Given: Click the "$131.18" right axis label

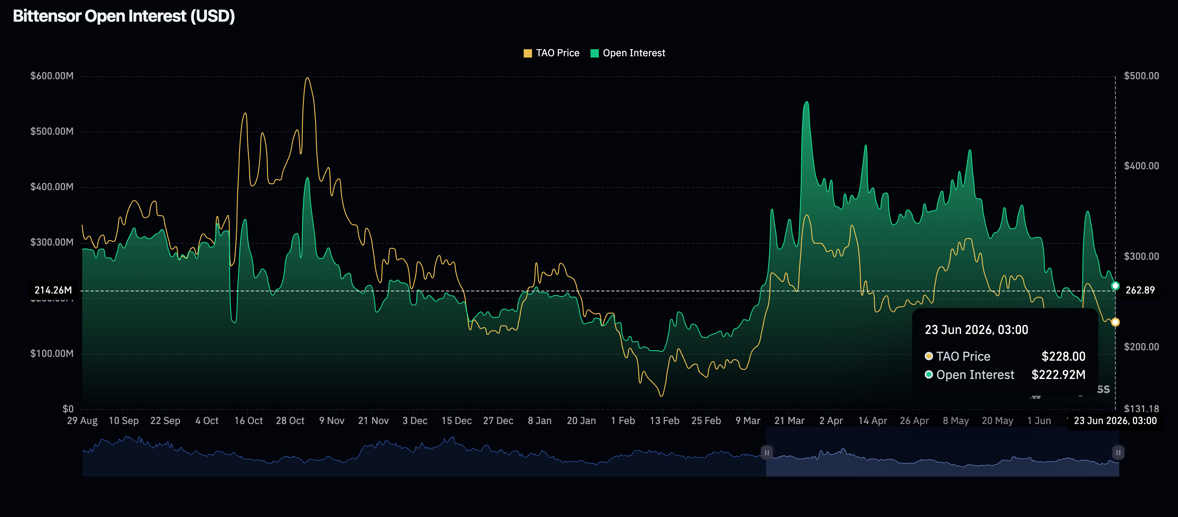Looking at the screenshot, I should (x=1141, y=409).
